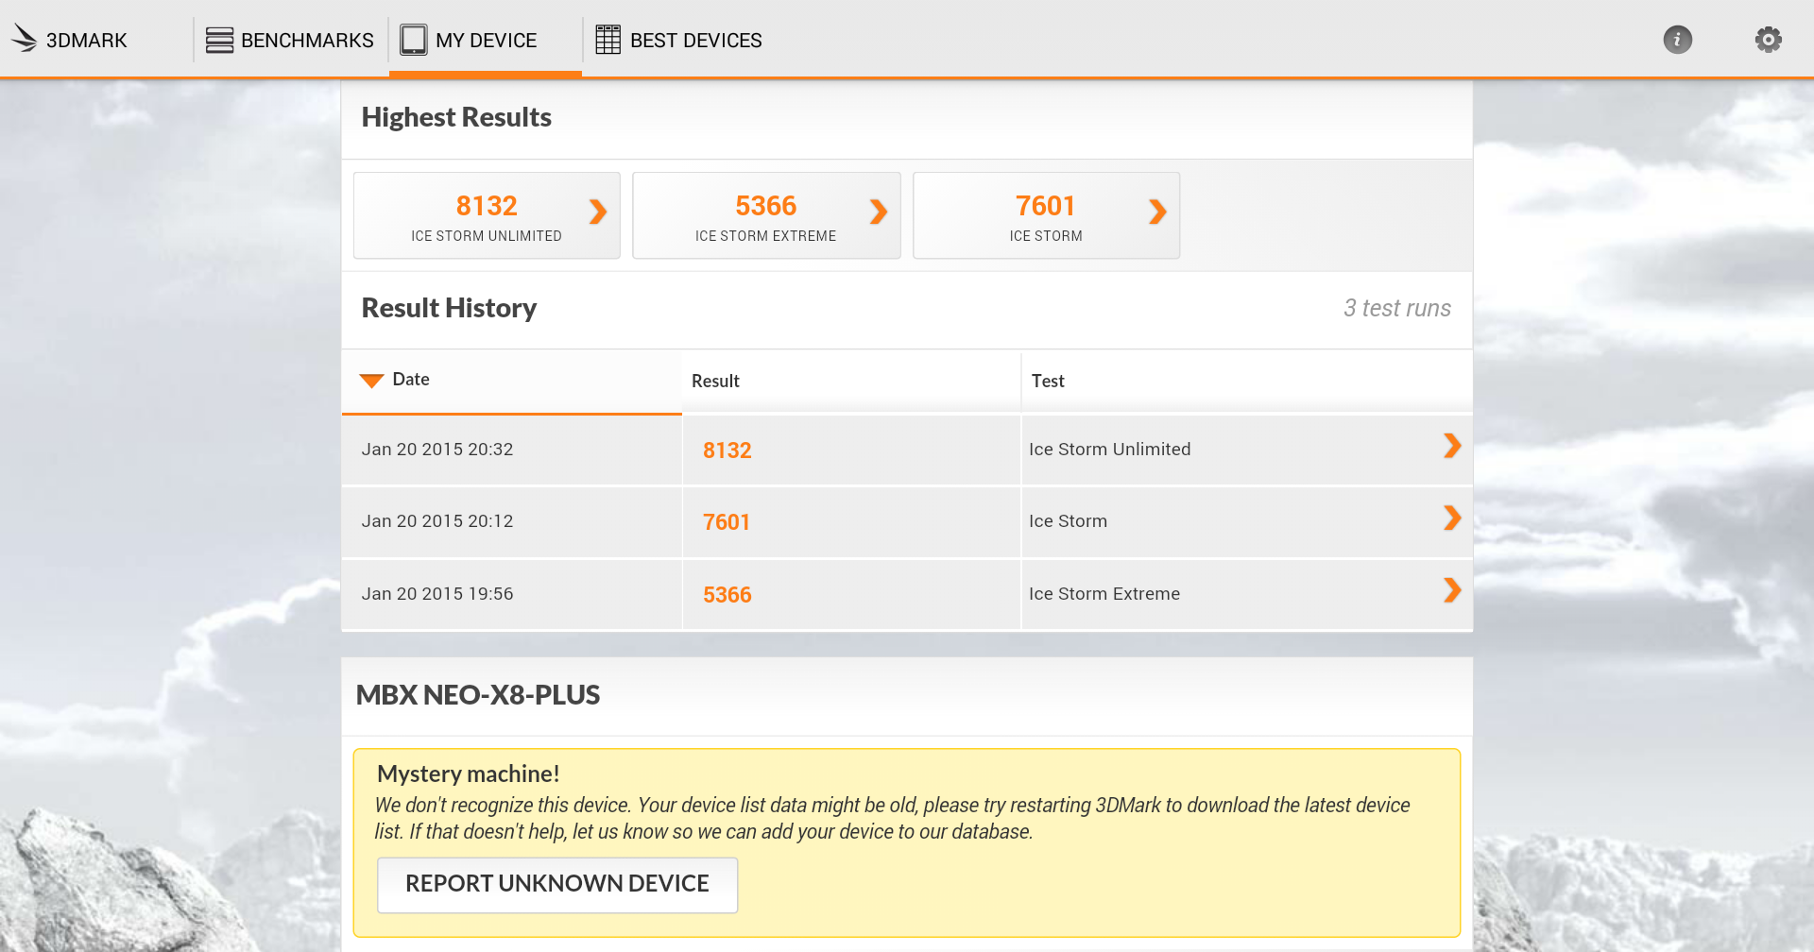Screen dimensions: 1814x952
Task: Click the Ice Storm Extreme test name
Action: point(1104,594)
